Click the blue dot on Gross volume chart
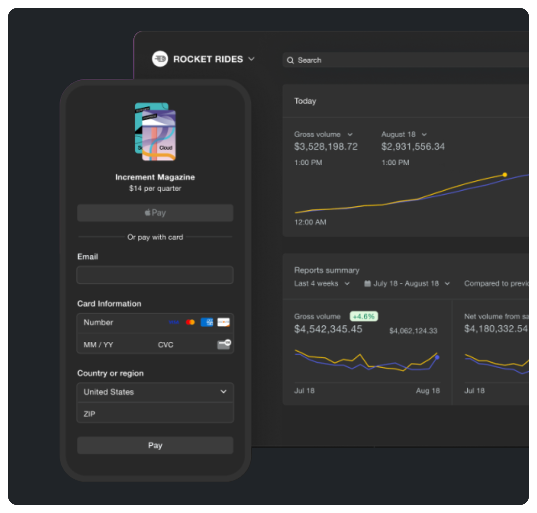The width and height of the screenshot is (537, 513). point(437,357)
